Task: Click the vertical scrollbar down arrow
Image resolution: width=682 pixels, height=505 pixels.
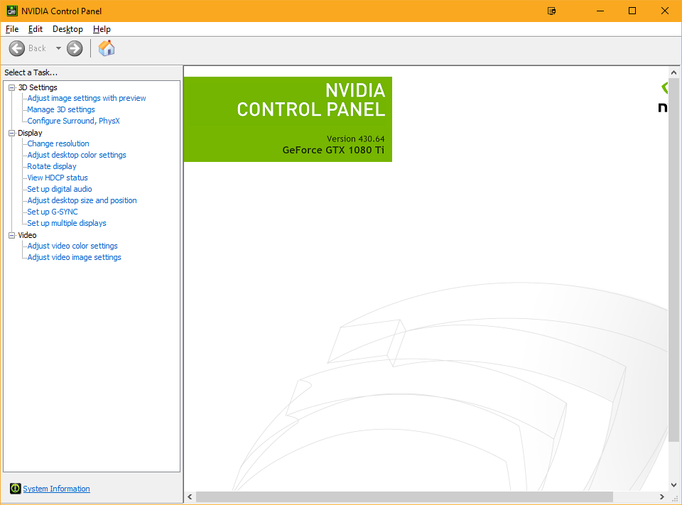Action: click(673, 485)
